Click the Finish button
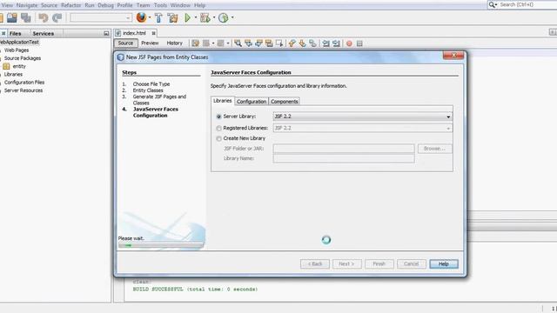 click(379, 264)
